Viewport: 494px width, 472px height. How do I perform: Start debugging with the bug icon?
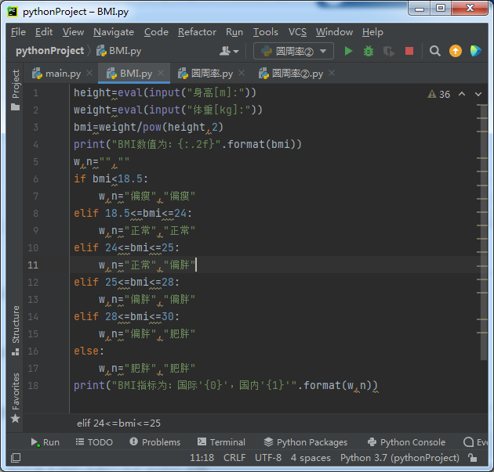[x=369, y=51]
